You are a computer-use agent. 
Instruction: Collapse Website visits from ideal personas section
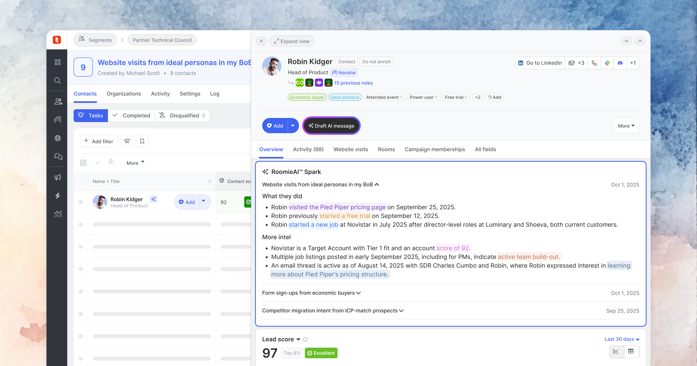click(x=321, y=184)
